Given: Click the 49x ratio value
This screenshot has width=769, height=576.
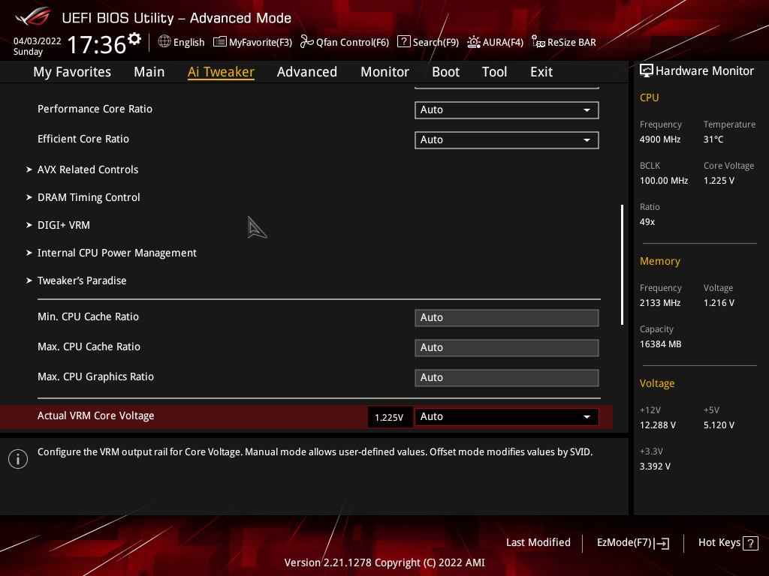Looking at the screenshot, I should pos(647,222).
